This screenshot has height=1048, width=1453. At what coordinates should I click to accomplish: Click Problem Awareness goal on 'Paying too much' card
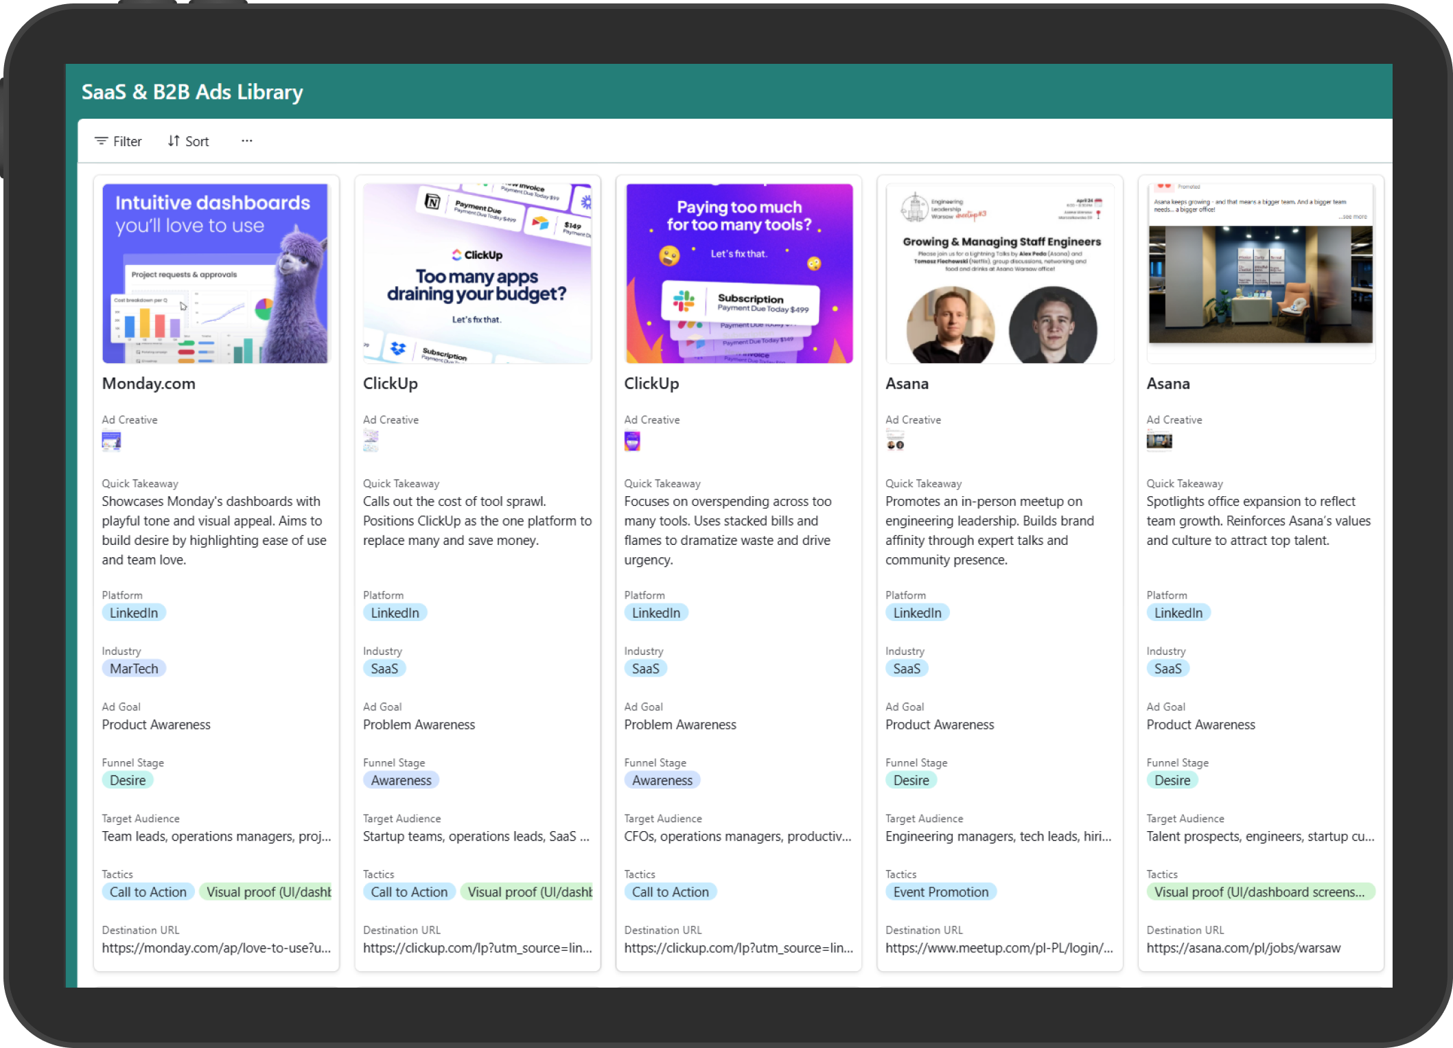point(680,725)
